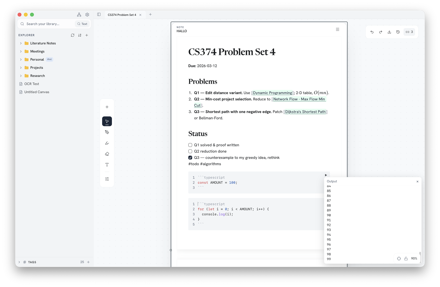This screenshot has height=287, width=440.
Task: Expand the Research folder
Action: (x=21, y=76)
